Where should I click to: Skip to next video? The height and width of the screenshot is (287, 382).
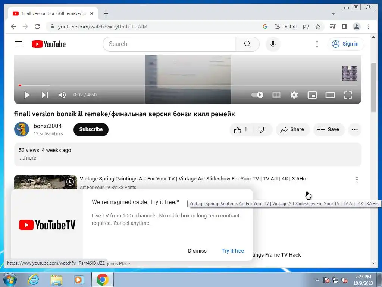(45, 95)
